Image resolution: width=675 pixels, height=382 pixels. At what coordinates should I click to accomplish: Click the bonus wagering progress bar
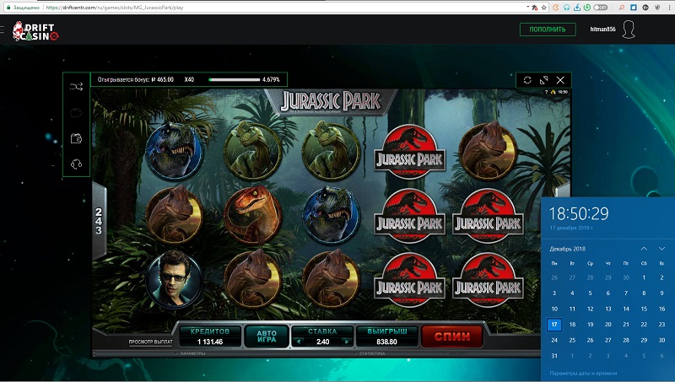[x=235, y=79]
